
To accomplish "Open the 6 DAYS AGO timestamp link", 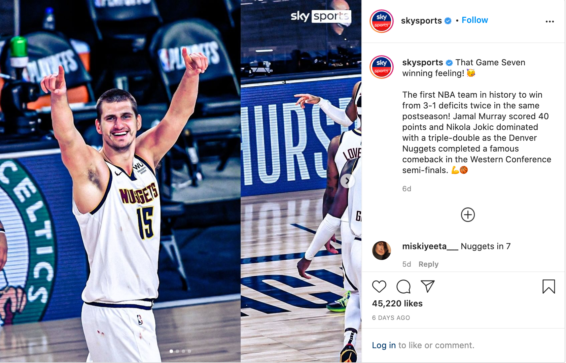I will pos(391,318).
